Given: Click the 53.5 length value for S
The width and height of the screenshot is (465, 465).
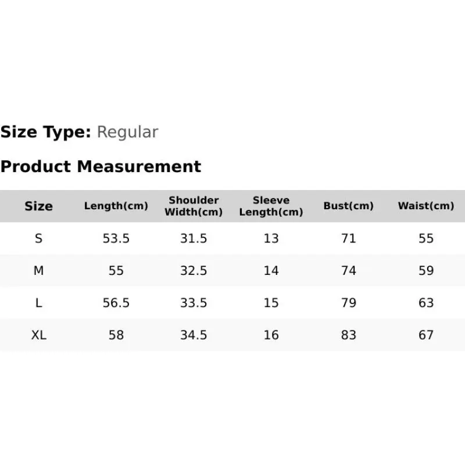Looking at the screenshot, I should [116, 238].
